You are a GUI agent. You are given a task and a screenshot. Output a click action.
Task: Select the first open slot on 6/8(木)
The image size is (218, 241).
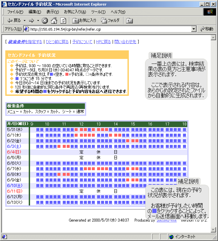pyautogui.click(x=38, y=174)
